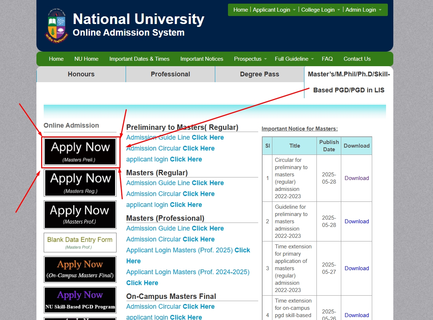
Task: Open the Applicant Login dropdown
Action: (274, 10)
